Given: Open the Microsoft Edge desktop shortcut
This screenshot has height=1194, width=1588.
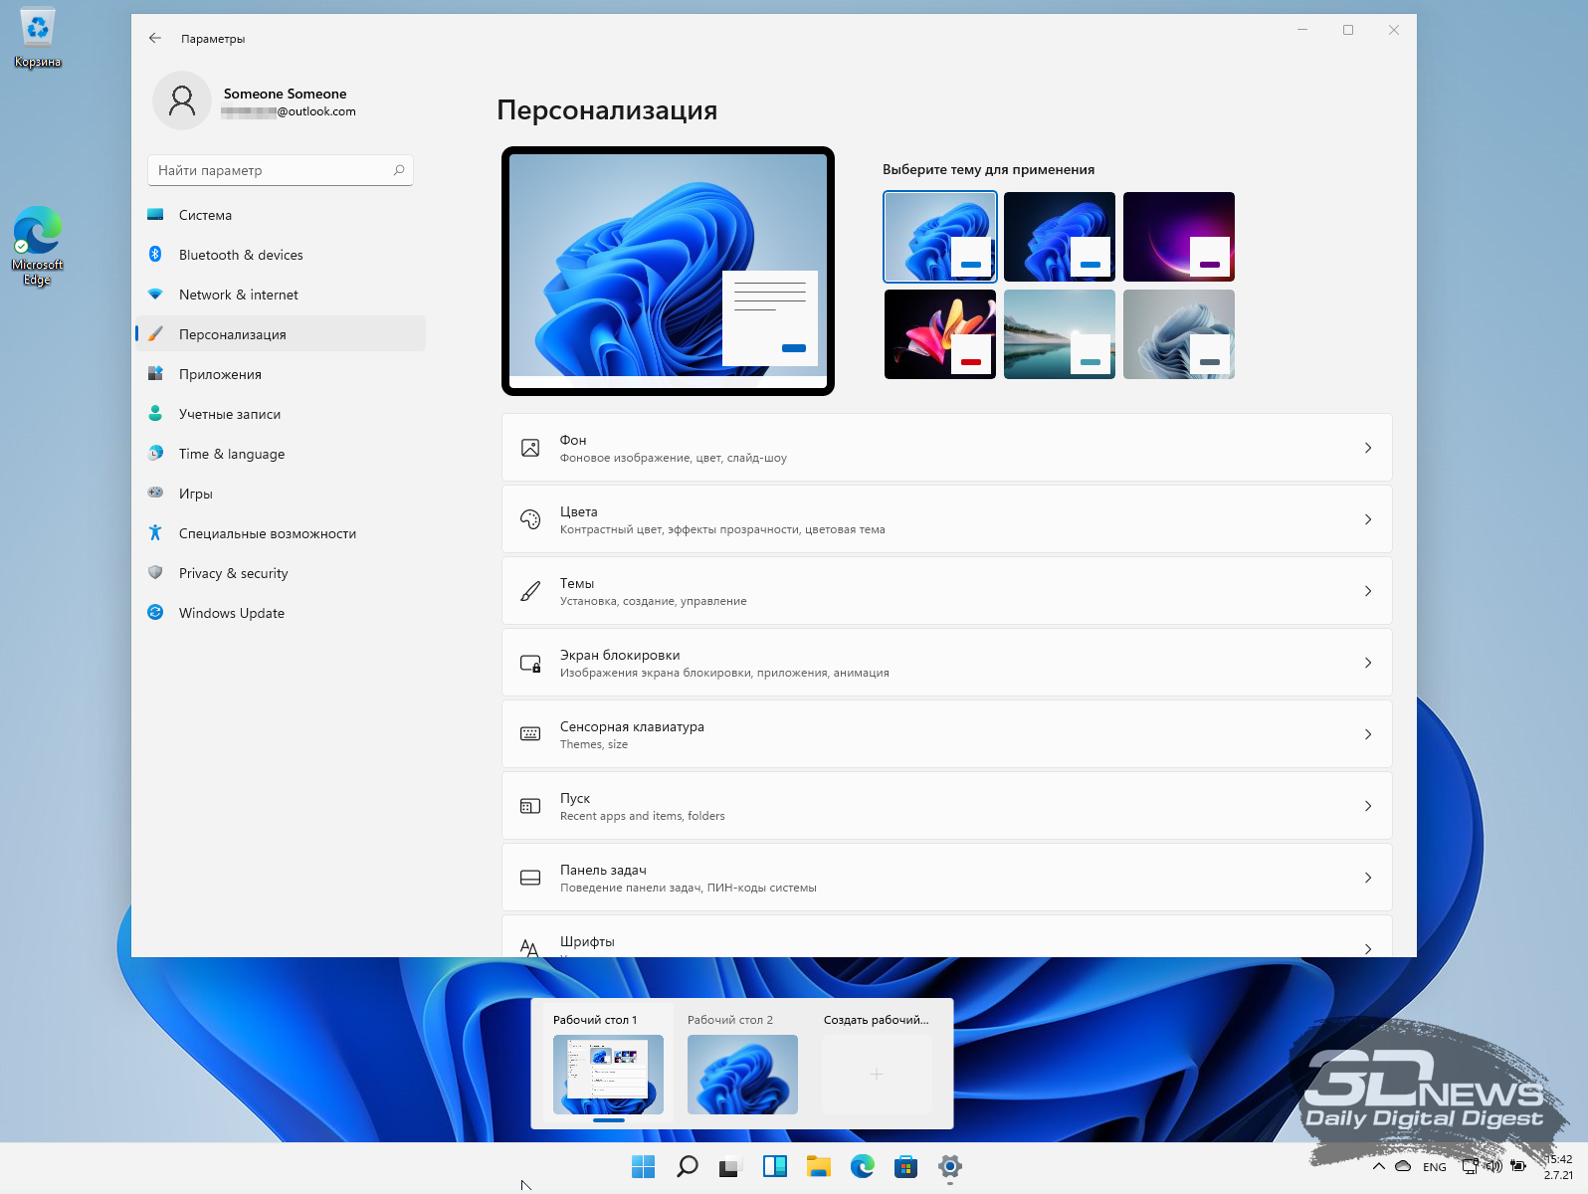Looking at the screenshot, I should click(37, 246).
